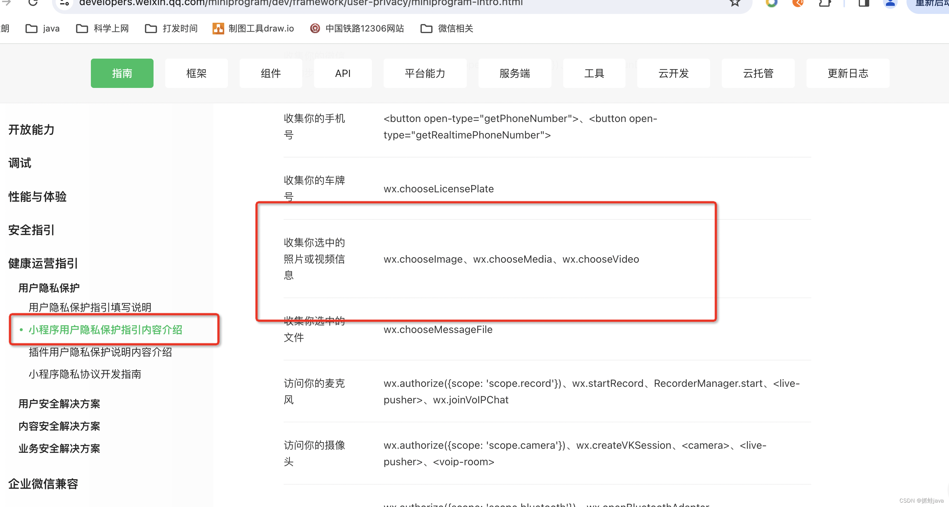Open 用户隐私保护指引填写说明 link
This screenshot has width=949, height=507.
point(90,307)
